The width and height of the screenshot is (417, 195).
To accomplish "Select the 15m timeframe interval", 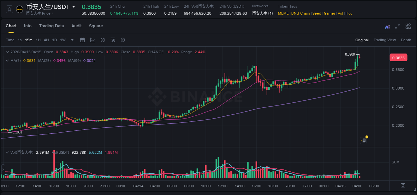I will (x=29, y=40).
